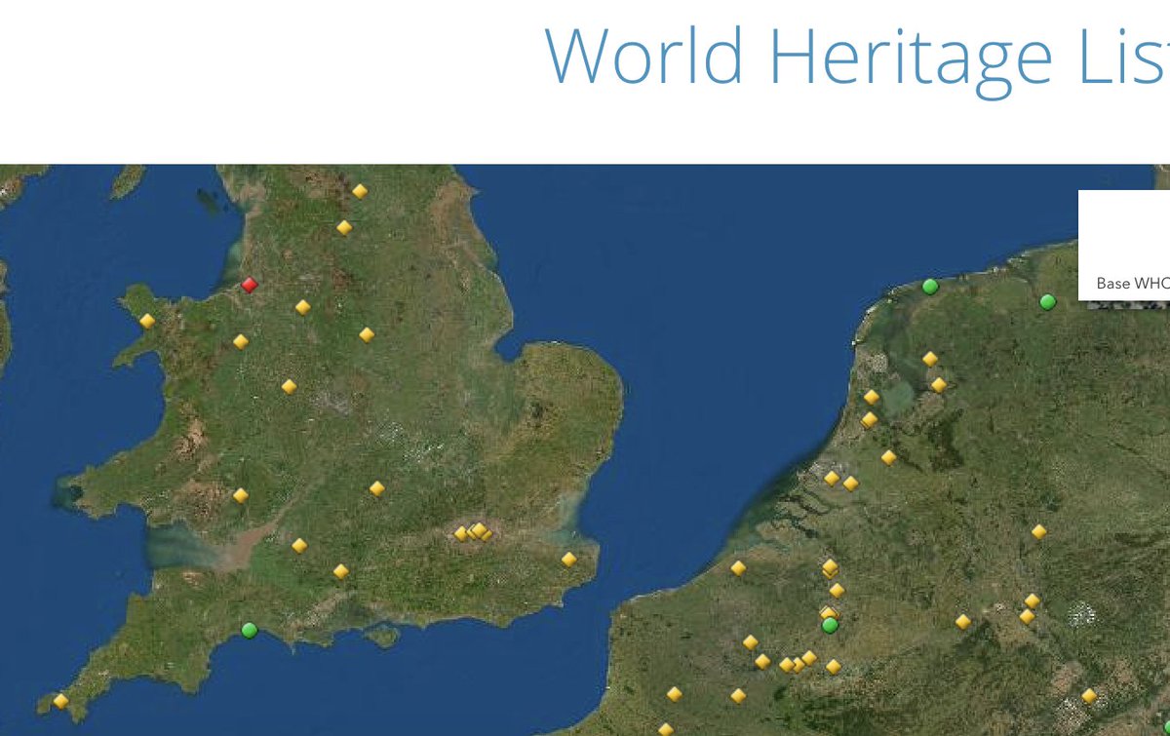The image size is (1170, 736).
Task: Click the yellow diamond at Ironbridge in the West Midlands
Action: (x=289, y=386)
